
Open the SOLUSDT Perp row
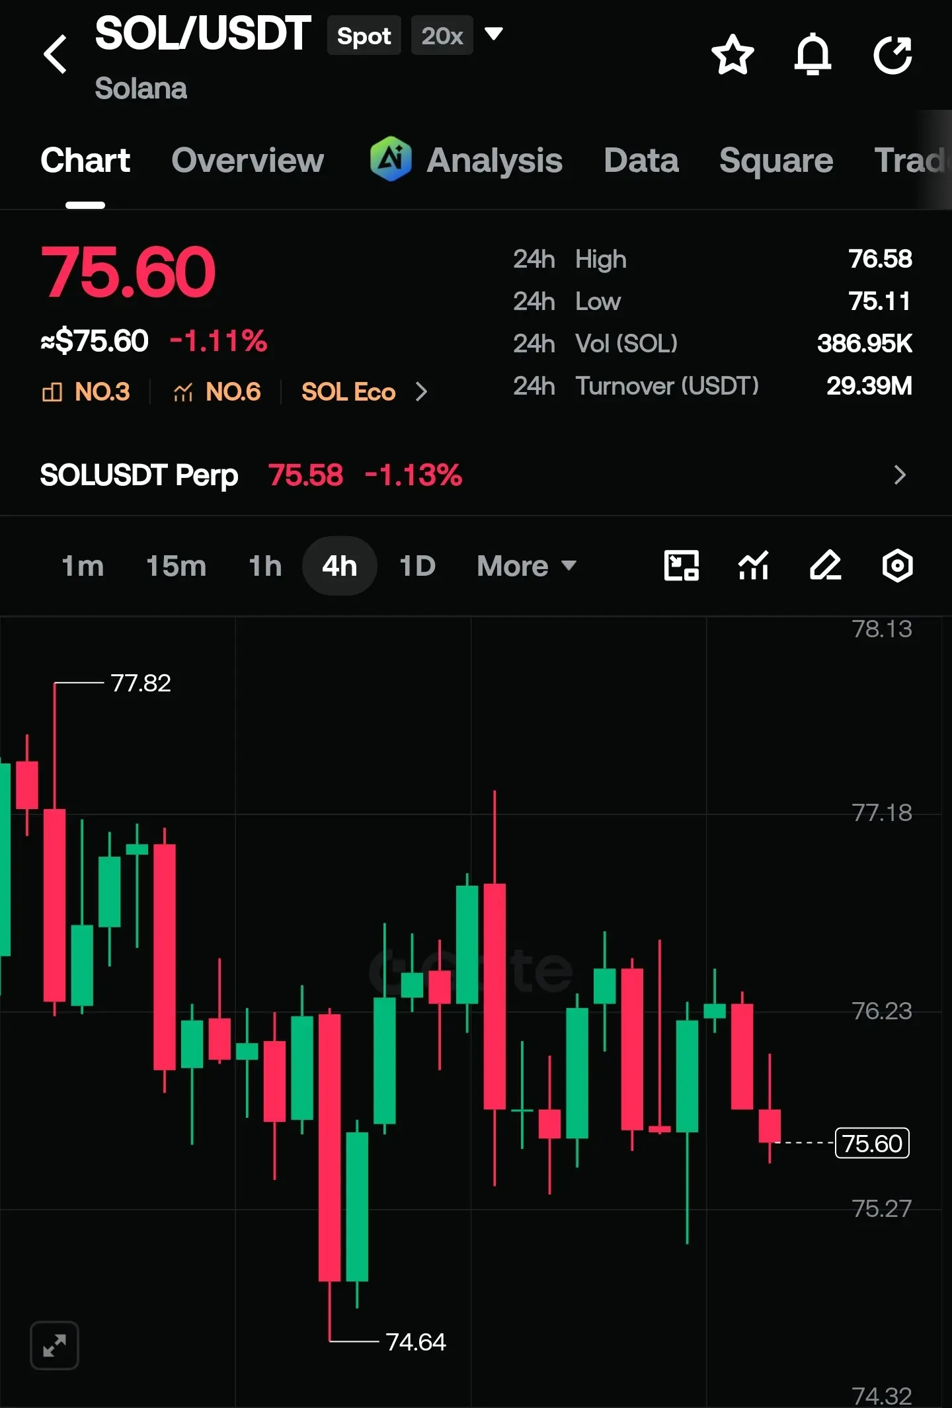pos(476,475)
